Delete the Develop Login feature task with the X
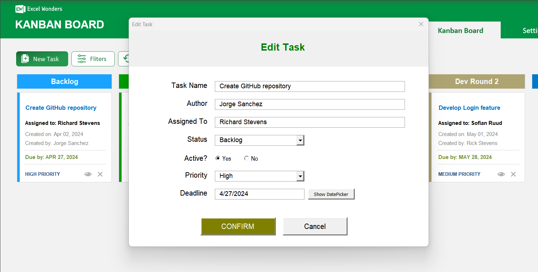Image resolution: width=538 pixels, height=272 pixels. pyautogui.click(x=513, y=174)
